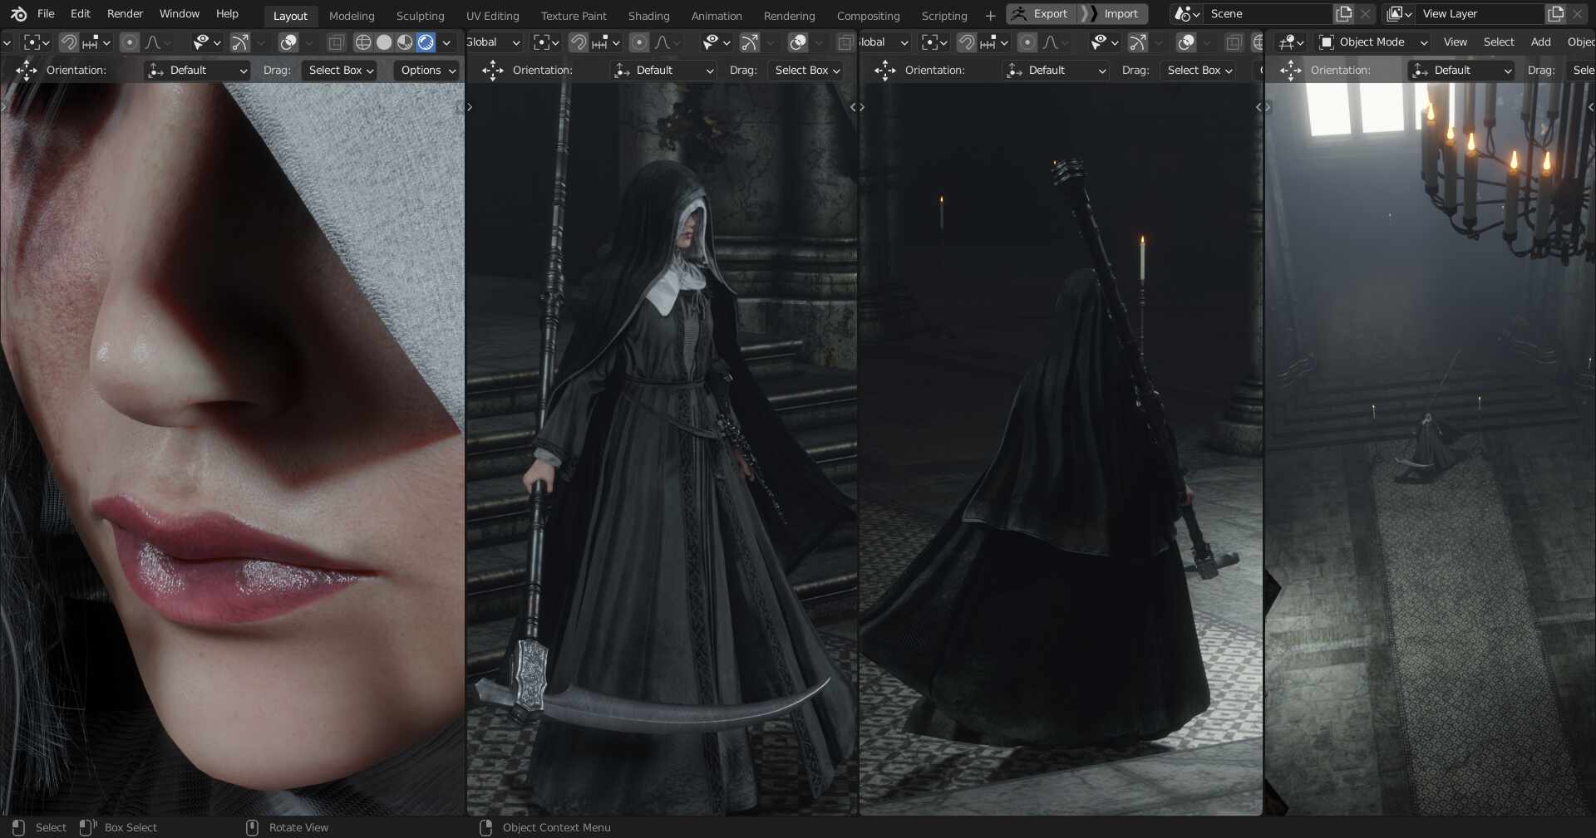Remove the current View Layer
Screen dimensions: 1596x838
pyautogui.click(x=1578, y=14)
